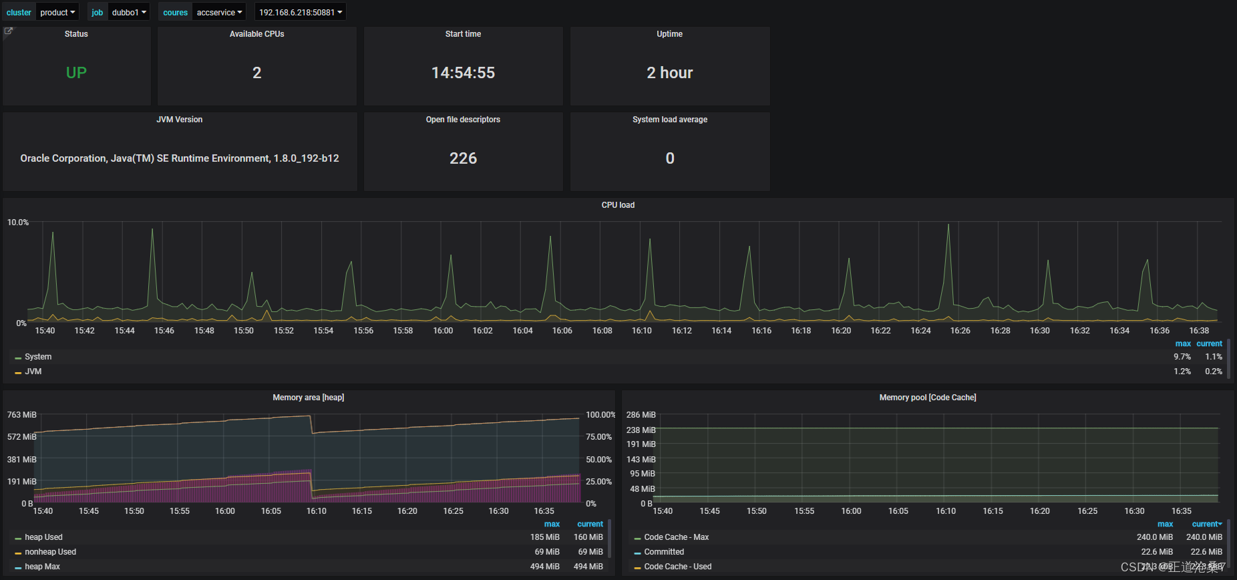Sort heap legend by current column
Screen dimensions: 1237x580
[590, 525]
